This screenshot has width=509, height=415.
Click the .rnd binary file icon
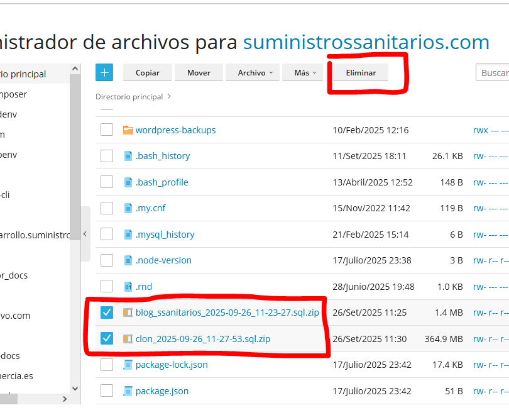tap(128, 287)
